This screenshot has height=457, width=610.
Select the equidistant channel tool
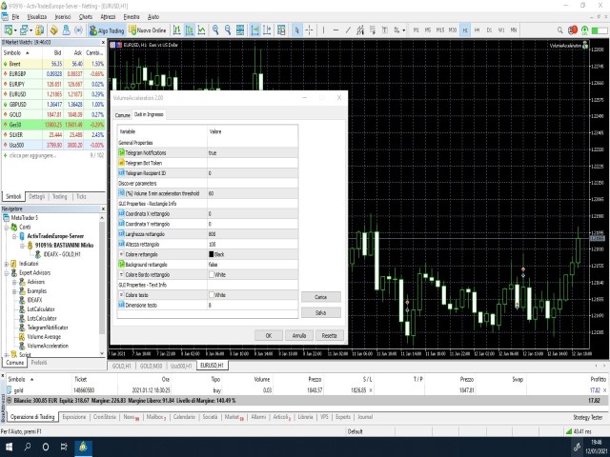(x=360, y=30)
